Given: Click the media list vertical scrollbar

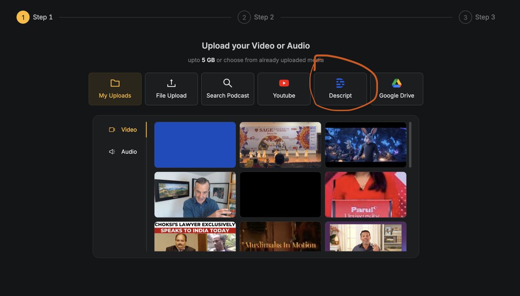Looking at the screenshot, I should coord(410,145).
